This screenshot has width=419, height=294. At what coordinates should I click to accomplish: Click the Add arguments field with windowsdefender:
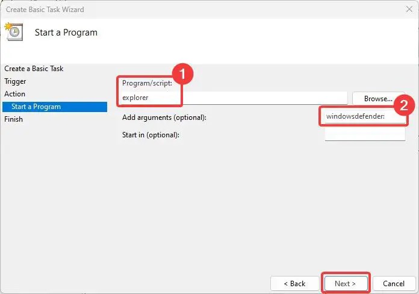coord(365,117)
